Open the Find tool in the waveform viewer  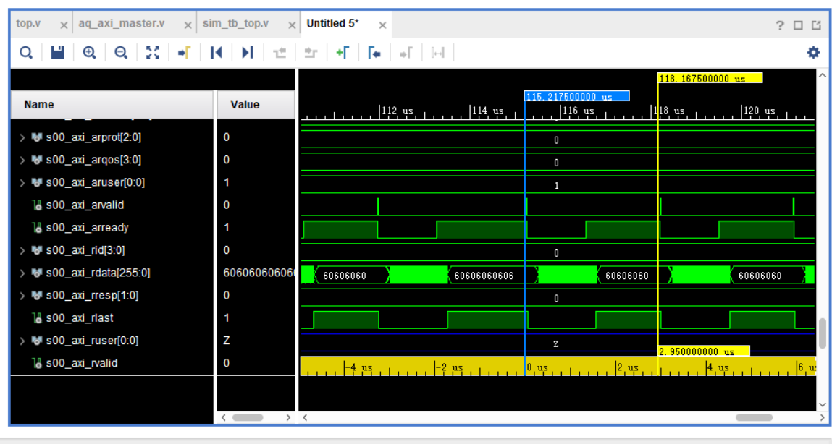coord(25,52)
